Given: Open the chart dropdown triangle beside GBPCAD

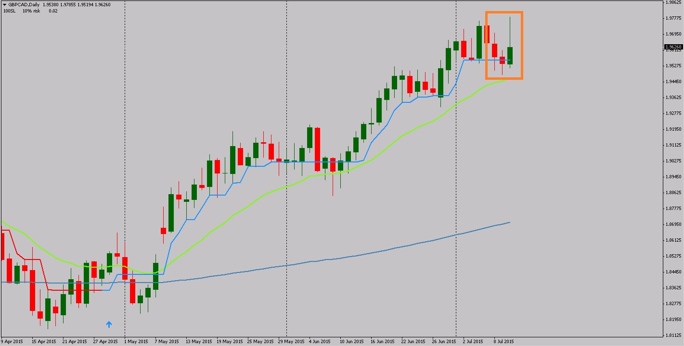Looking at the screenshot, I should tap(4, 4).
